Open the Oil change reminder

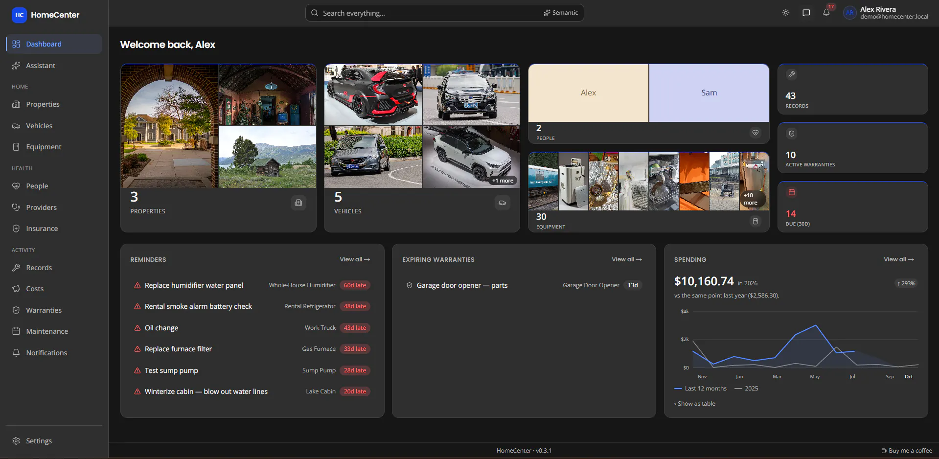tap(252, 328)
